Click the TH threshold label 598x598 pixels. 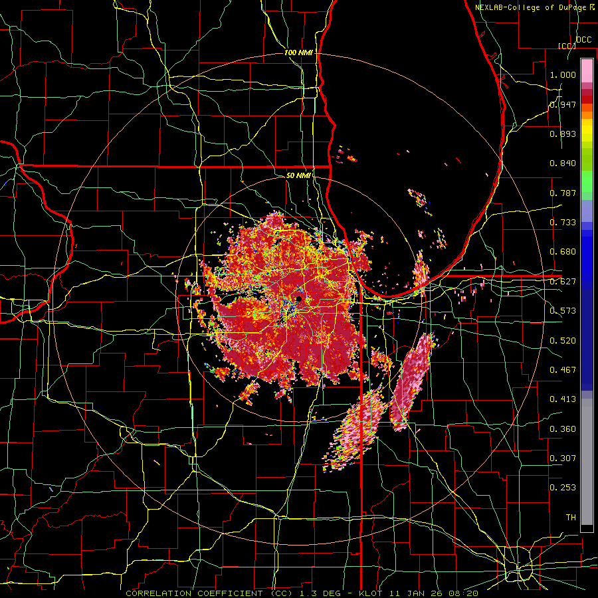tap(571, 518)
